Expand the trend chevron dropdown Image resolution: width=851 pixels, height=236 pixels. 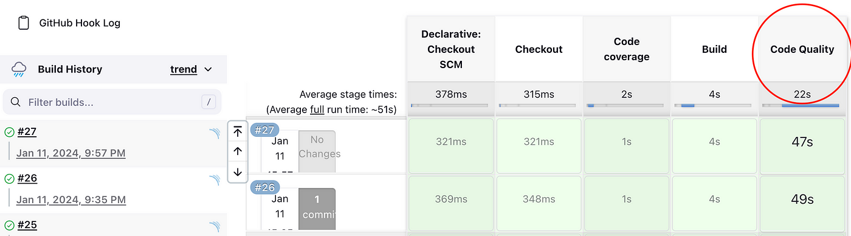coord(208,69)
